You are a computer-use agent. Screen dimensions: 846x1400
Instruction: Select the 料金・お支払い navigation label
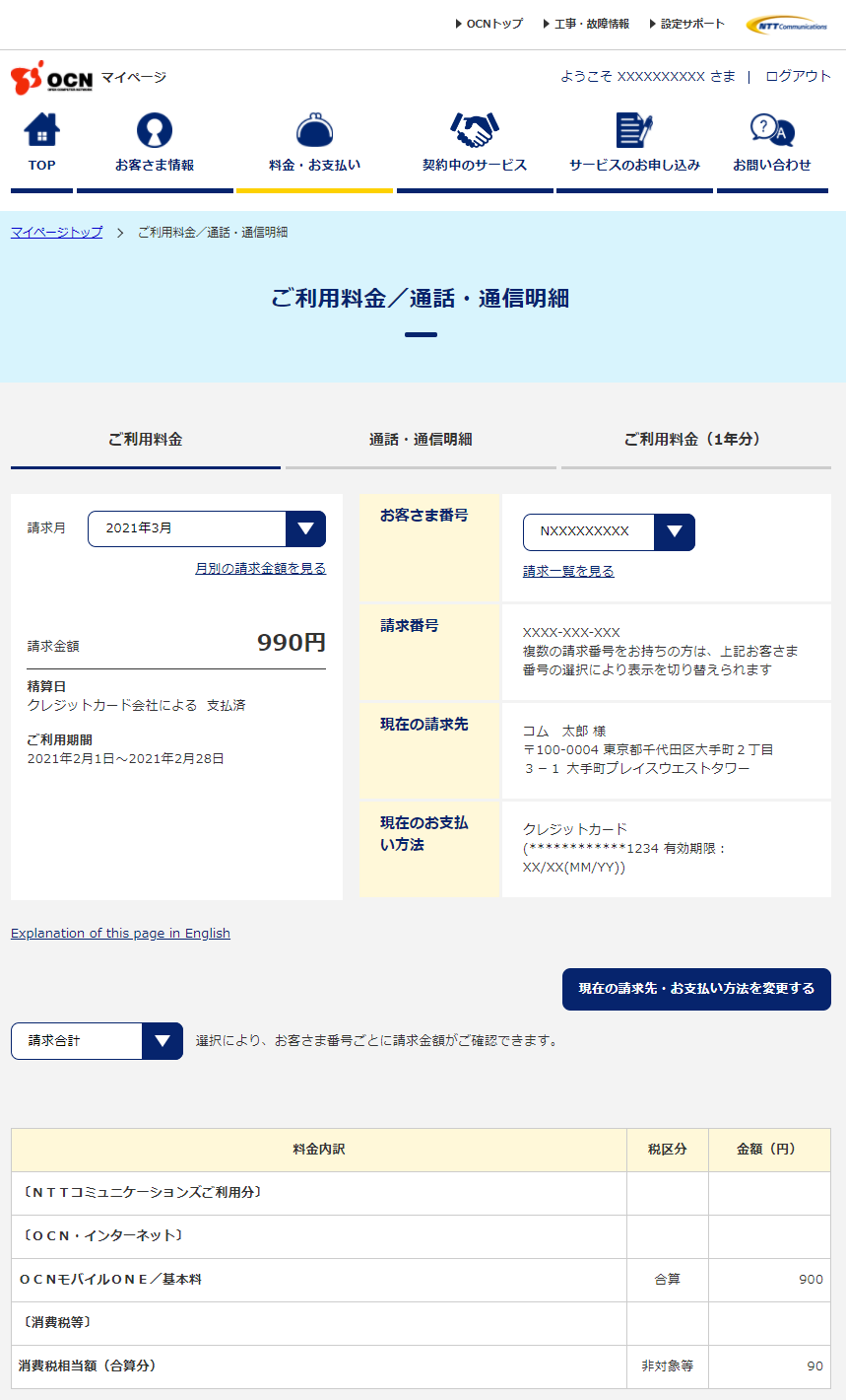(x=314, y=165)
